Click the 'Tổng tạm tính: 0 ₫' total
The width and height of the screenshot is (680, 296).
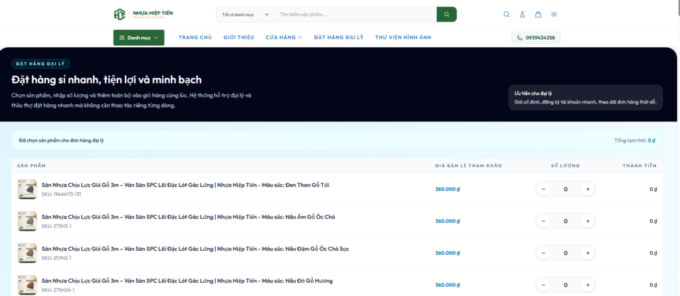tap(635, 141)
